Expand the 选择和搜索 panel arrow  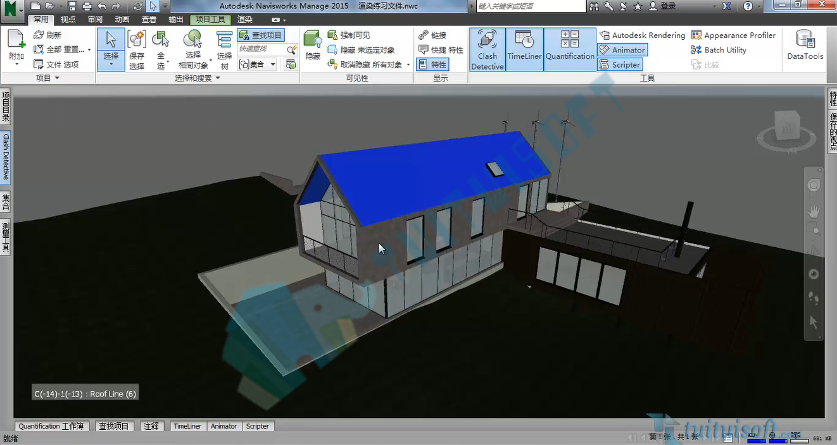(x=218, y=78)
